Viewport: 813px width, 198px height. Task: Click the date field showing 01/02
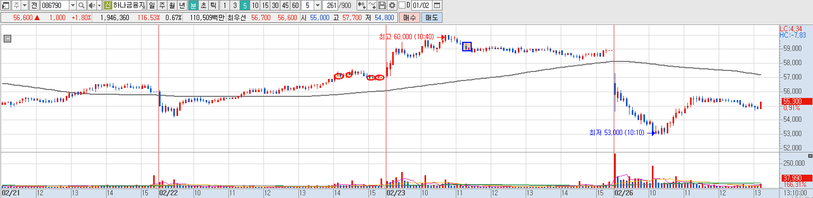(x=422, y=5)
